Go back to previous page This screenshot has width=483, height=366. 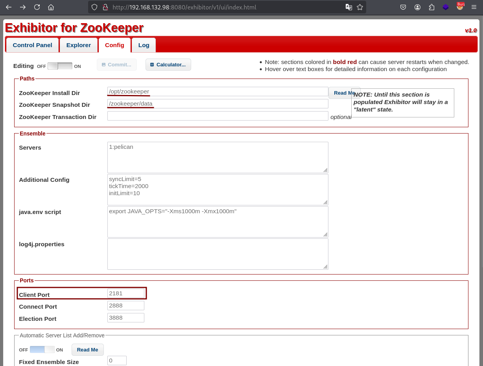[x=9, y=7]
